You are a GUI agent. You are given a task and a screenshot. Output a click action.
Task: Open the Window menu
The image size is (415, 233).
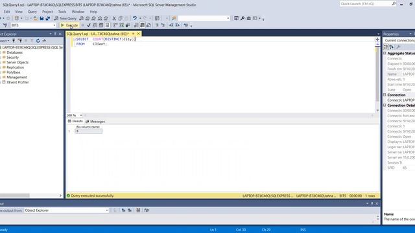click(78, 12)
